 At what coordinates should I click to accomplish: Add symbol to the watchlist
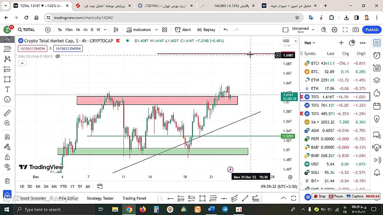(x=341, y=43)
